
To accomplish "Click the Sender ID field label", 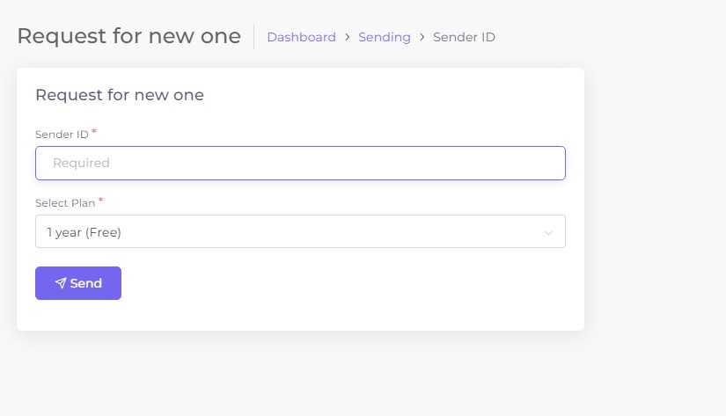I will pyautogui.click(x=62, y=135).
